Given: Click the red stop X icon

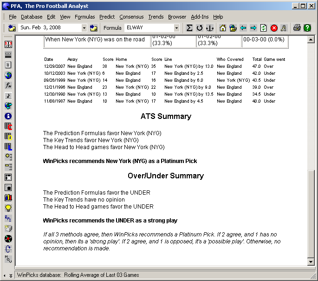Looking at the screenshot, I should (x=274, y=28).
